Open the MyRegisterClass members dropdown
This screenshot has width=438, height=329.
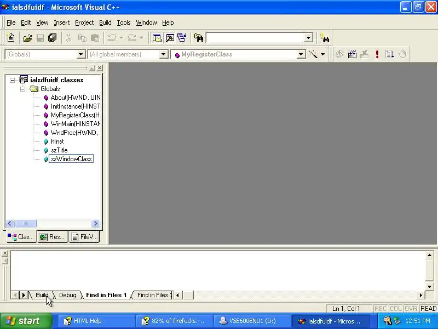tap(301, 54)
